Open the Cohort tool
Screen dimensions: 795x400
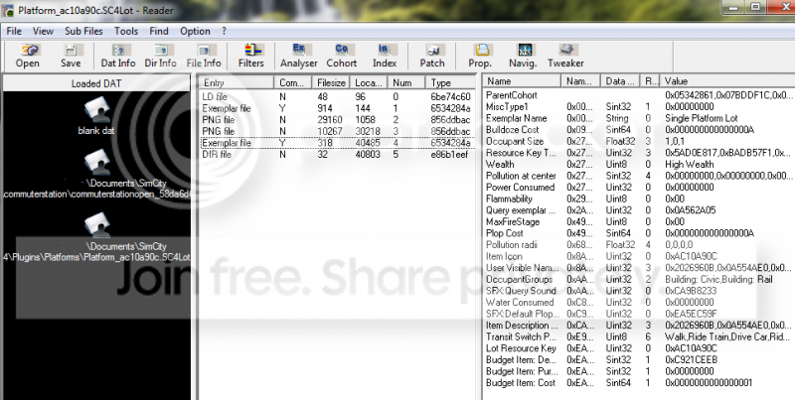[x=342, y=56]
